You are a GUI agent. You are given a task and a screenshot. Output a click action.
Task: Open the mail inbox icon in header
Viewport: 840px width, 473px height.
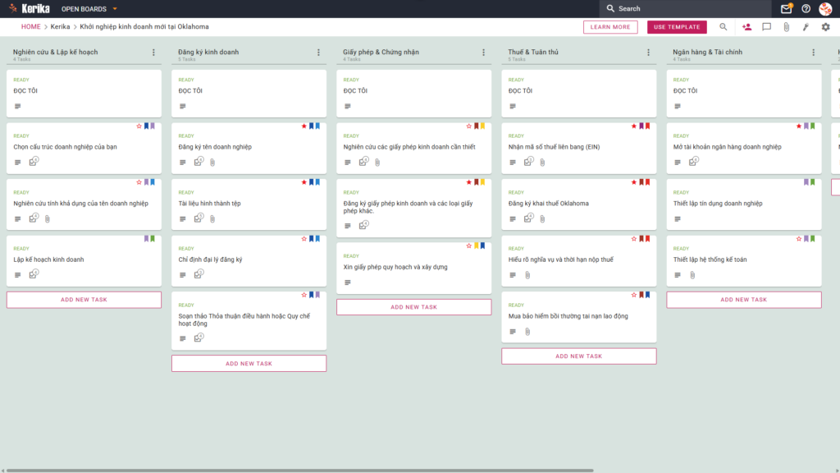click(x=786, y=8)
